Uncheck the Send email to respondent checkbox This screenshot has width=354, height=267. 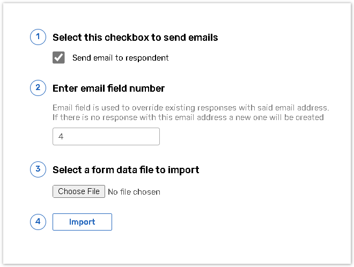(x=59, y=58)
